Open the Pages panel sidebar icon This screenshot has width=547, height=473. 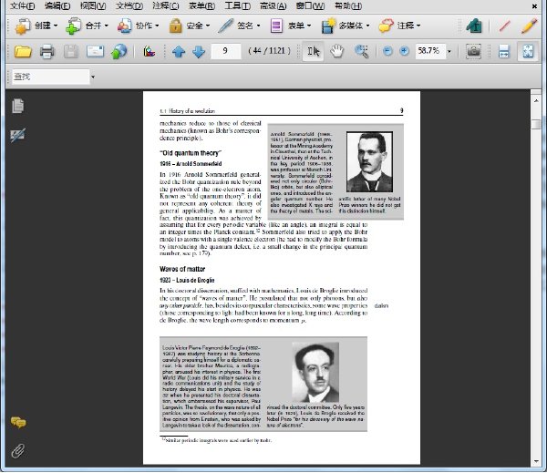click(x=18, y=106)
